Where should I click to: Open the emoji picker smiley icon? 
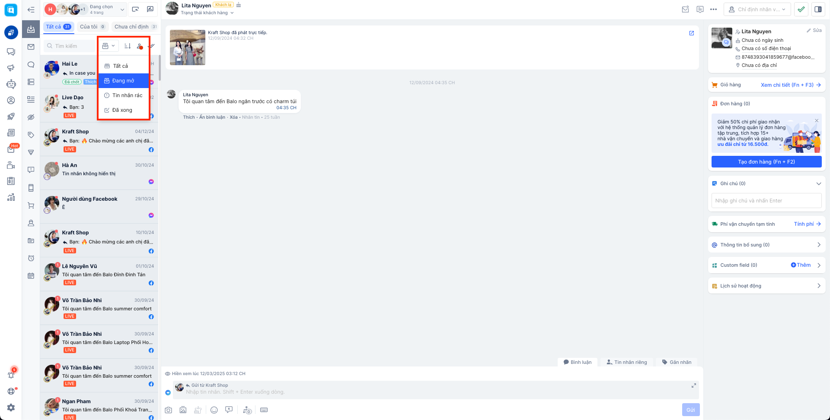[214, 410]
